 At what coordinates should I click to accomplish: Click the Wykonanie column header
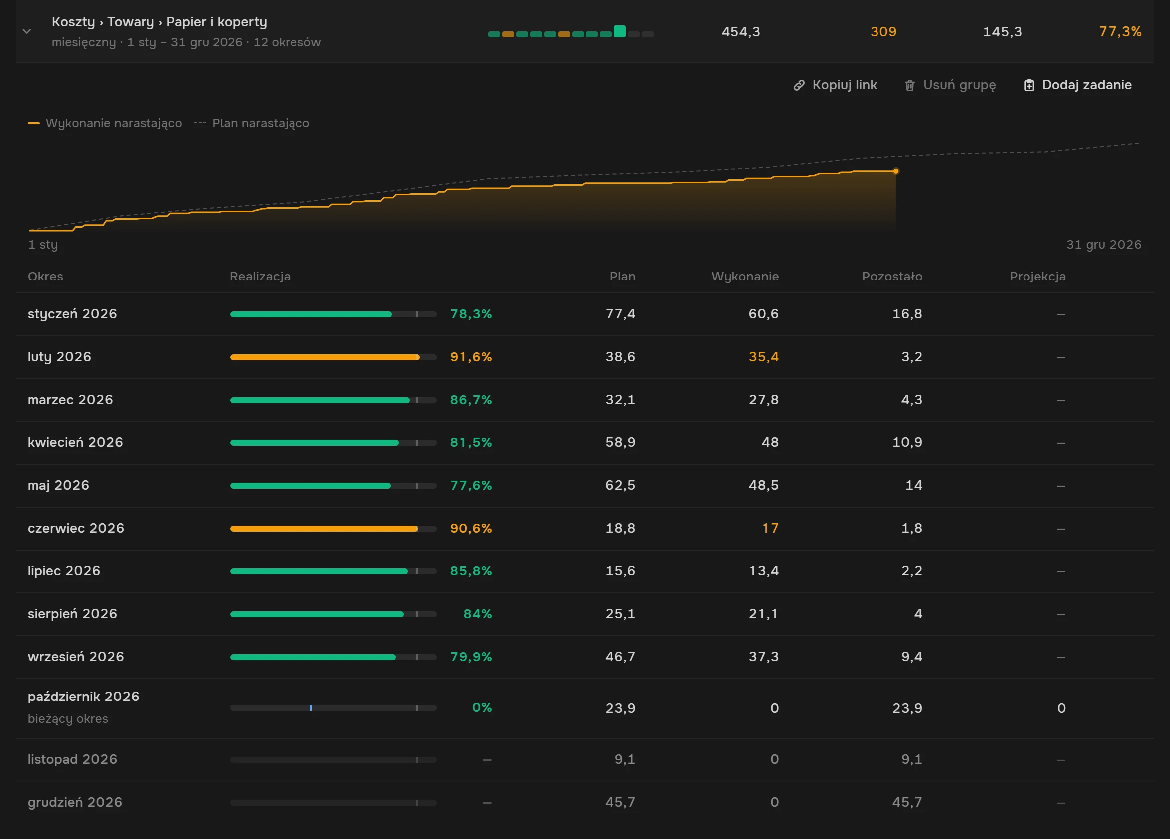(x=745, y=276)
